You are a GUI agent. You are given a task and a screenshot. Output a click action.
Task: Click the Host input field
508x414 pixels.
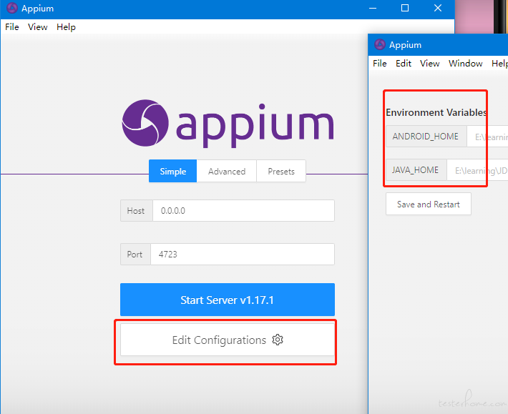[x=243, y=211]
